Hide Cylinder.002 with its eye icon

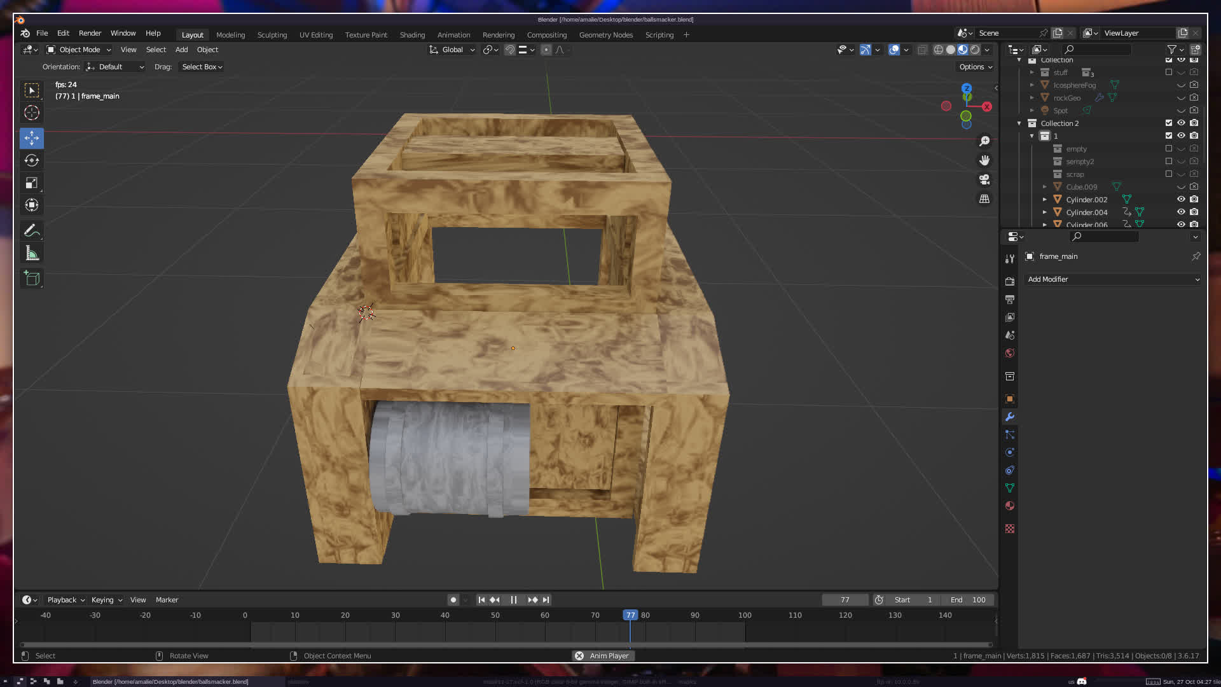1181,199
